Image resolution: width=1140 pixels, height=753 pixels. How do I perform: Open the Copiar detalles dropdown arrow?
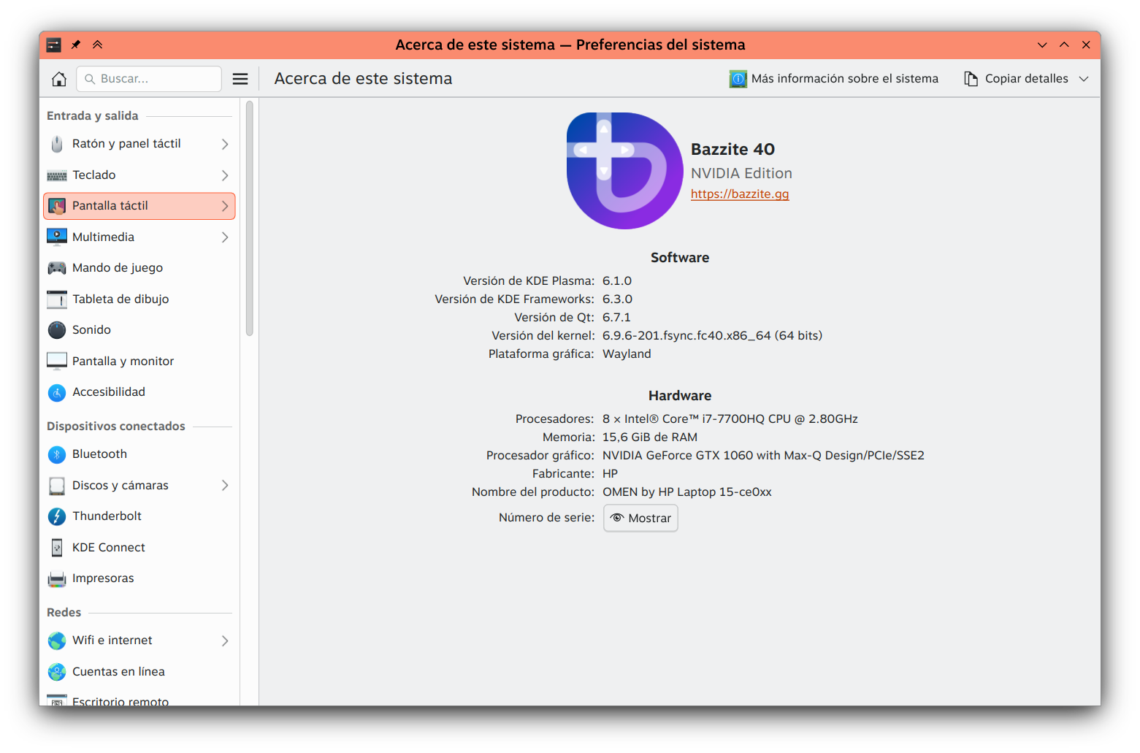coord(1084,79)
